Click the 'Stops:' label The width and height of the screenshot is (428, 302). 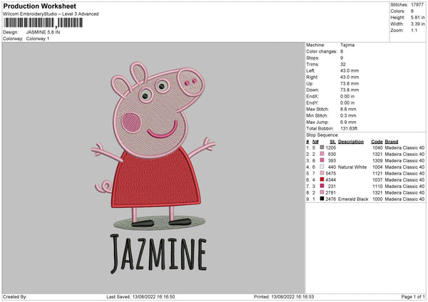(312, 58)
